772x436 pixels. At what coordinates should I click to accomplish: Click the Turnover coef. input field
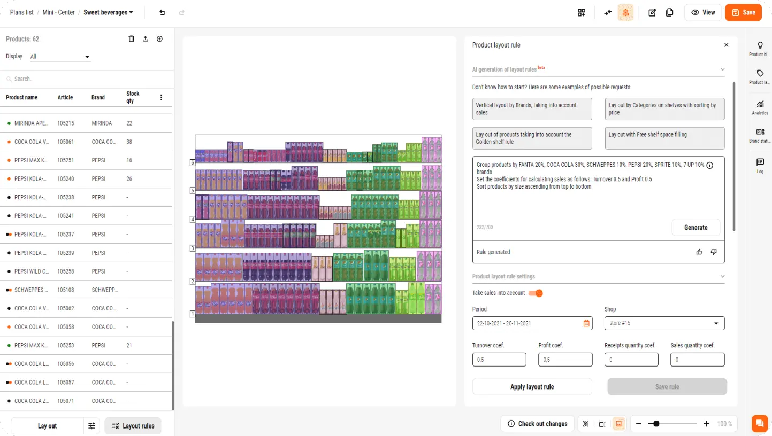[499, 360]
